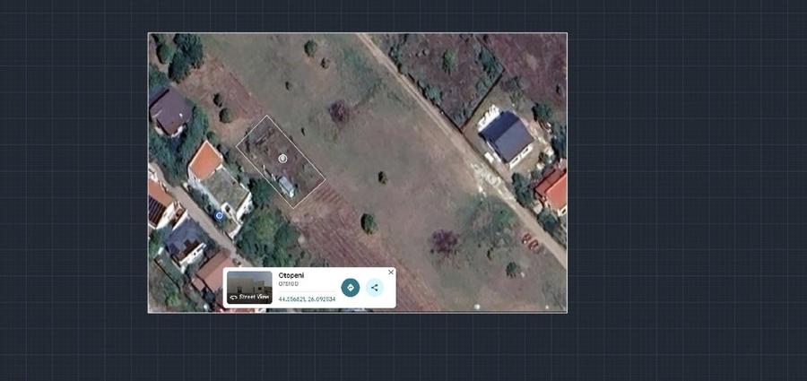Click the blue circle marker near the white house
Screen dimensions: 807x381
[x=219, y=215]
